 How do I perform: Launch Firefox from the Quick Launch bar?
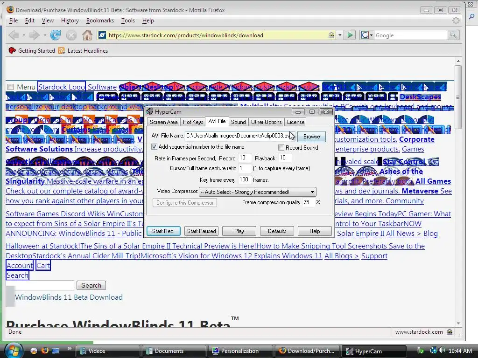tap(45, 351)
